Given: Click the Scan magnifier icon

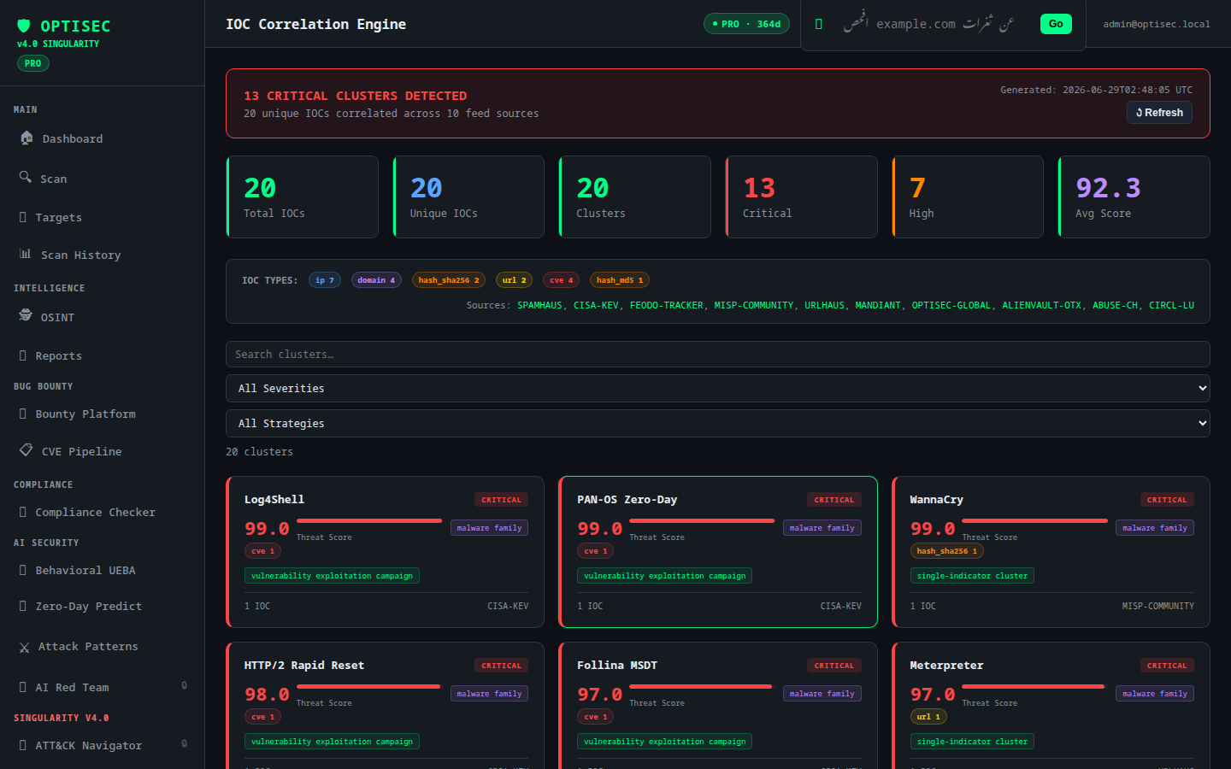Looking at the screenshot, I should tap(26, 177).
